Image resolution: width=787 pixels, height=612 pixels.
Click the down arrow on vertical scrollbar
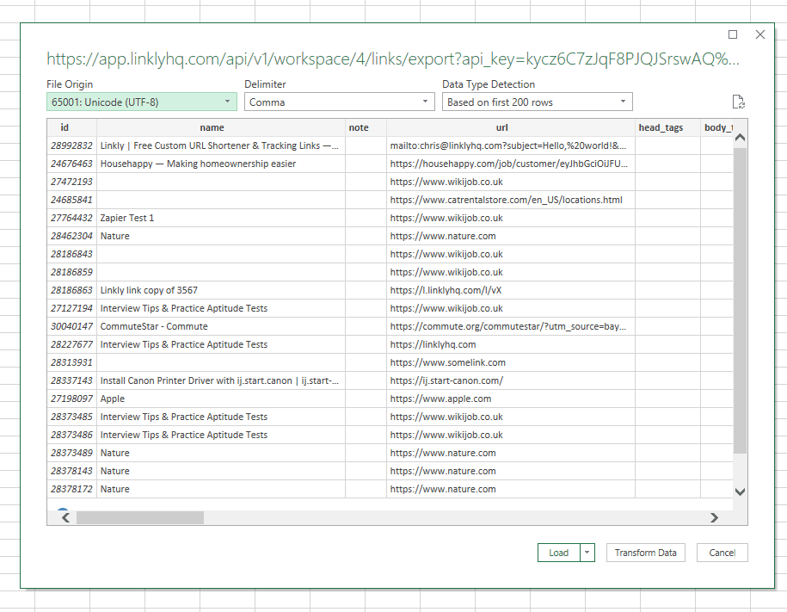click(x=738, y=491)
